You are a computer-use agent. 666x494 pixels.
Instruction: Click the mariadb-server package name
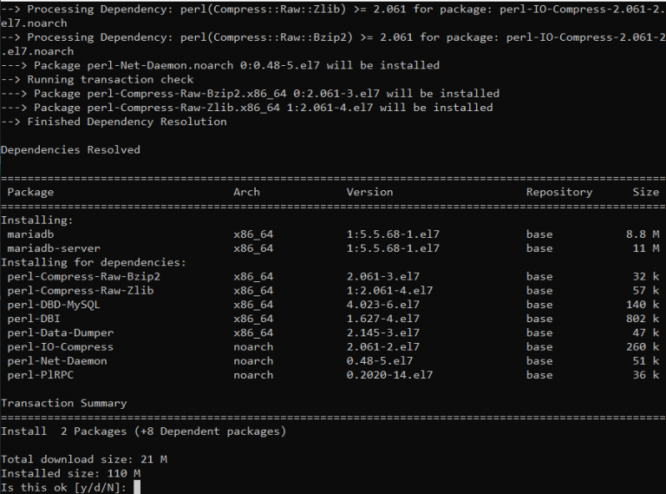pyautogui.click(x=54, y=248)
